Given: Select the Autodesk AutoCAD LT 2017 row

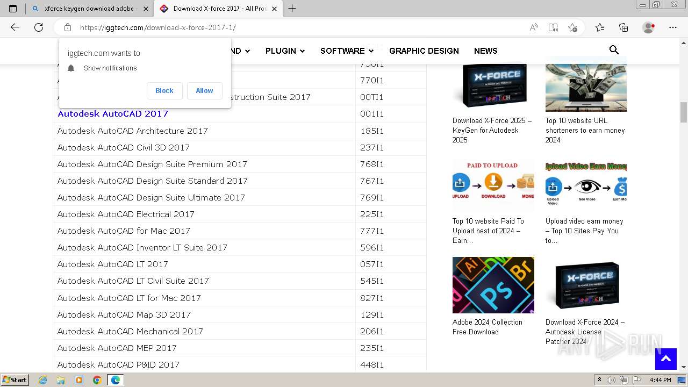Looking at the screenshot, I should point(240,264).
